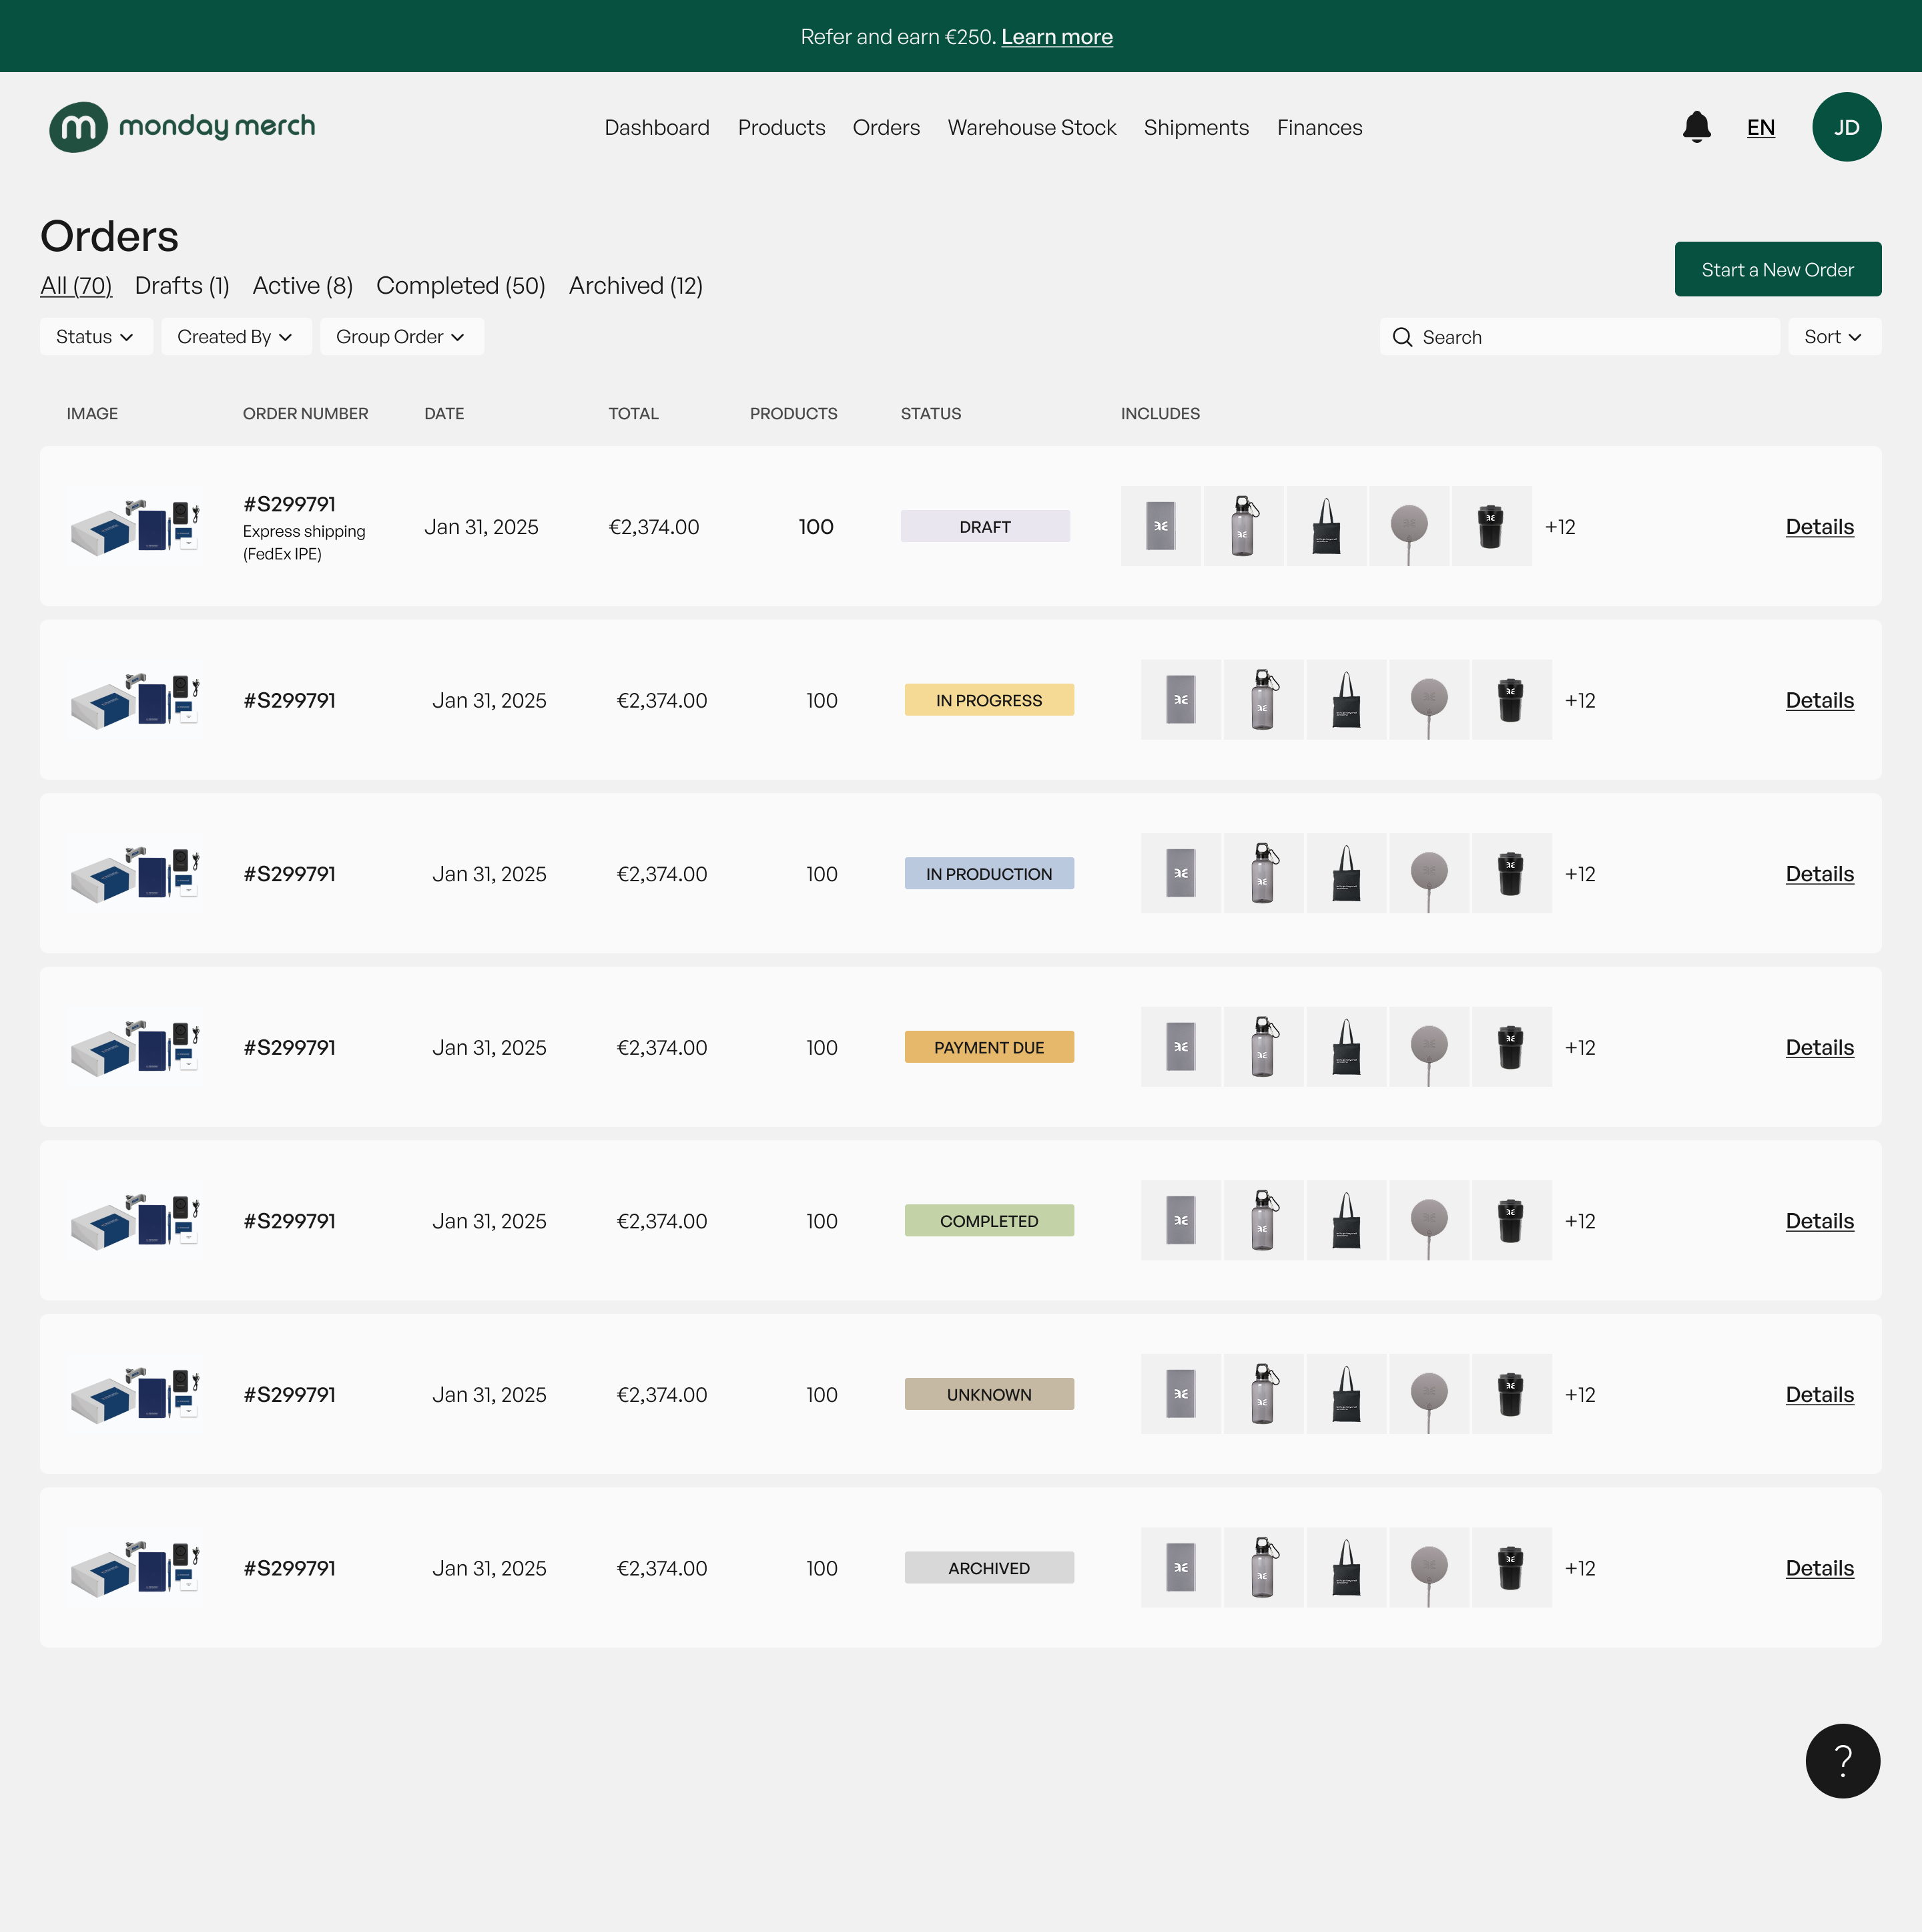Click the monday merch logo
Viewport: 1922px width, 1932px height.
point(182,126)
